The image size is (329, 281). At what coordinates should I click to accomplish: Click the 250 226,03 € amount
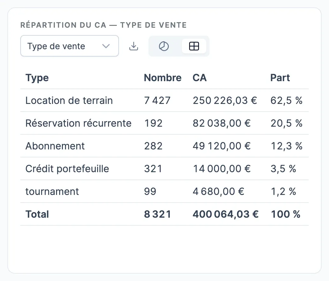pyautogui.click(x=225, y=101)
